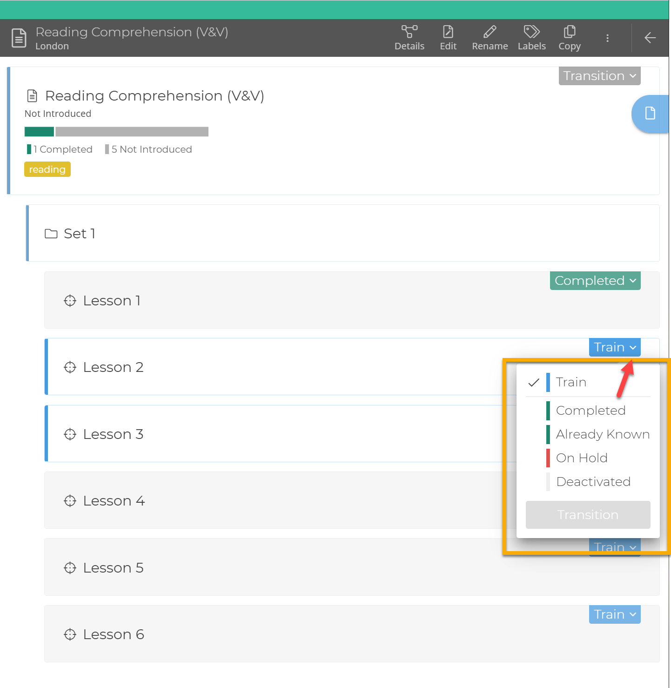This screenshot has height=688, width=671.
Task: Click the Rename pencil icon
Action: [490, 37]
